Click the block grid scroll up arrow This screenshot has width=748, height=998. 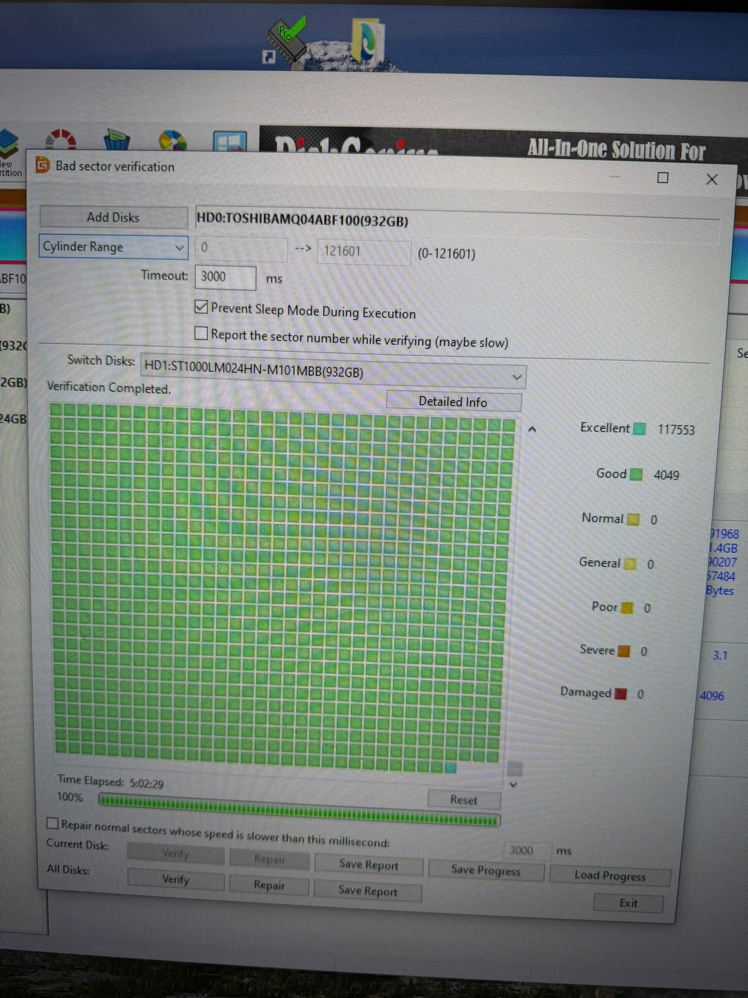[532, 430]
